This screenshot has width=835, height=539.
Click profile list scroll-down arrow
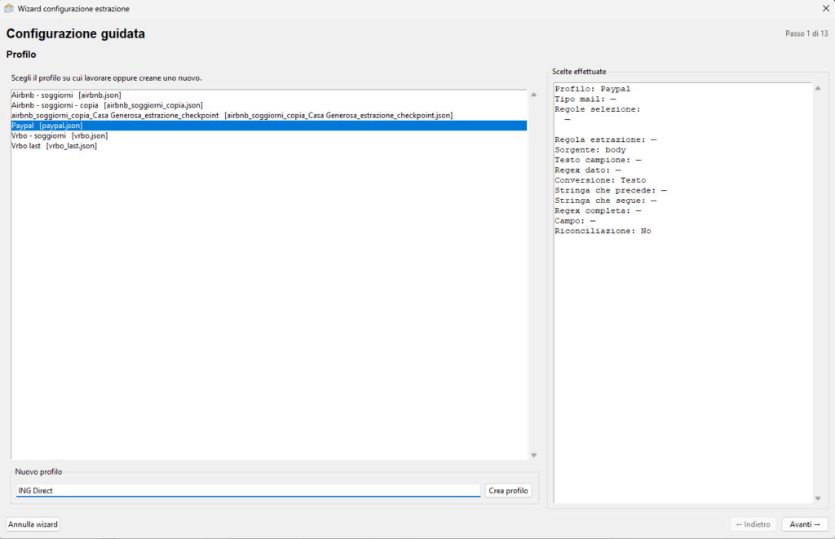tap(533, 455)
